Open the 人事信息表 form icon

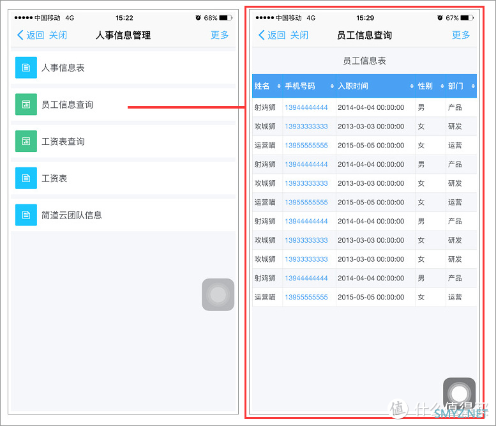[x=26, y=68]
